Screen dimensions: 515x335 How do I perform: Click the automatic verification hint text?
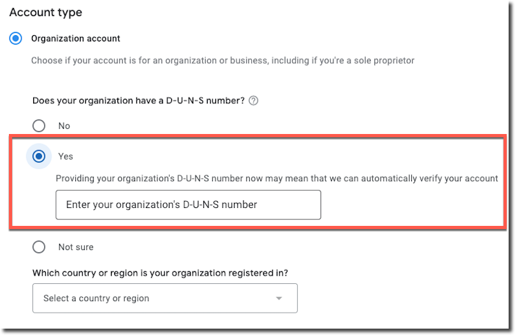click(277, 179)
